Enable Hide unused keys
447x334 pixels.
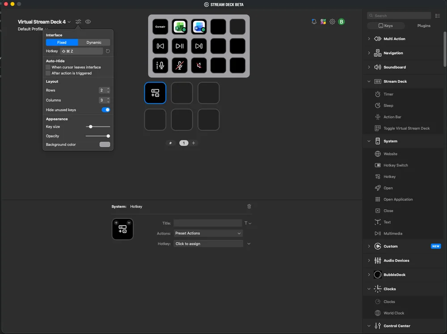106,110
